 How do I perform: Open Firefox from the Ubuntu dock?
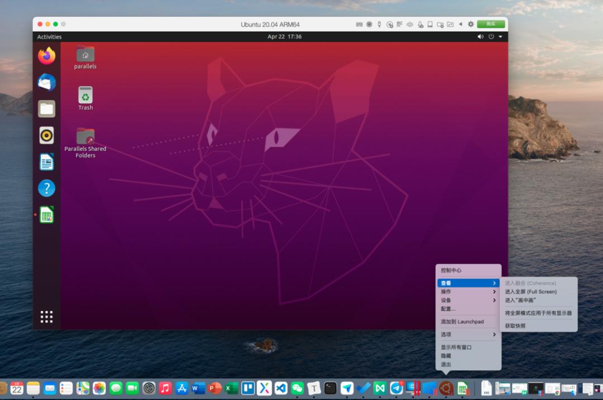tap(46, 56)
